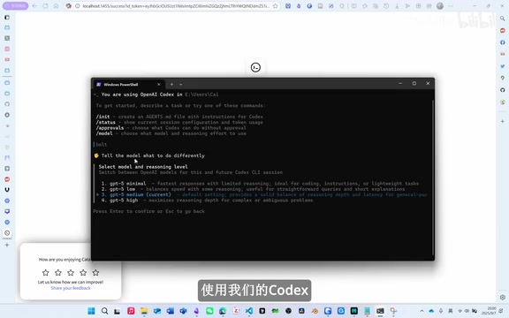Open the browser favorites star toolbar icon
The image size is (509, 318).
pos(365,6)
